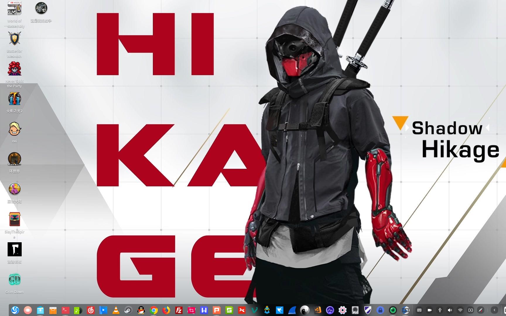Open Firefox browser in the dock
The height and width of the screenshot is (316, 506).
[x=166, y=310]
